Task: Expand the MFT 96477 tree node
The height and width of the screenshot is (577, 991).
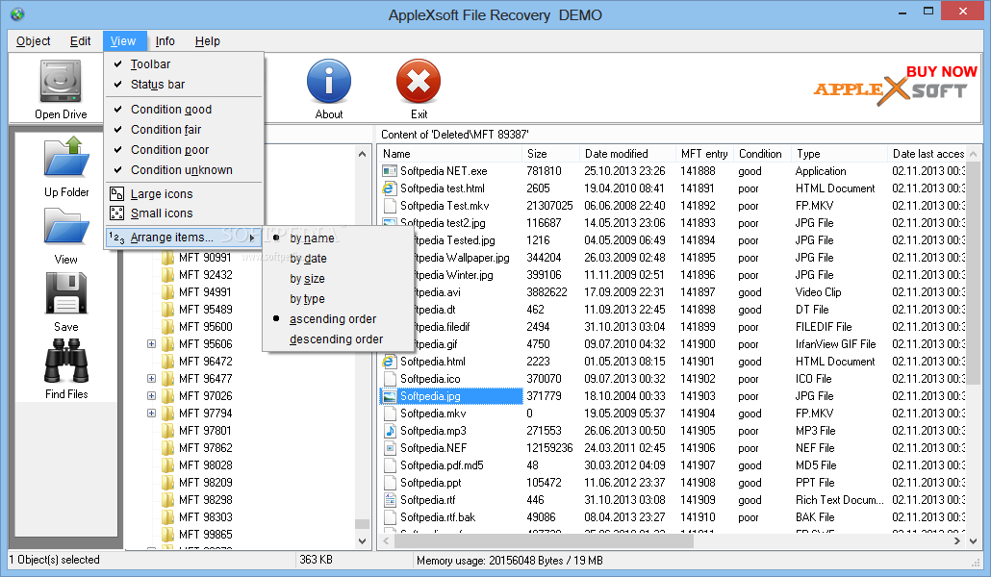Action: tap(151, 379)
